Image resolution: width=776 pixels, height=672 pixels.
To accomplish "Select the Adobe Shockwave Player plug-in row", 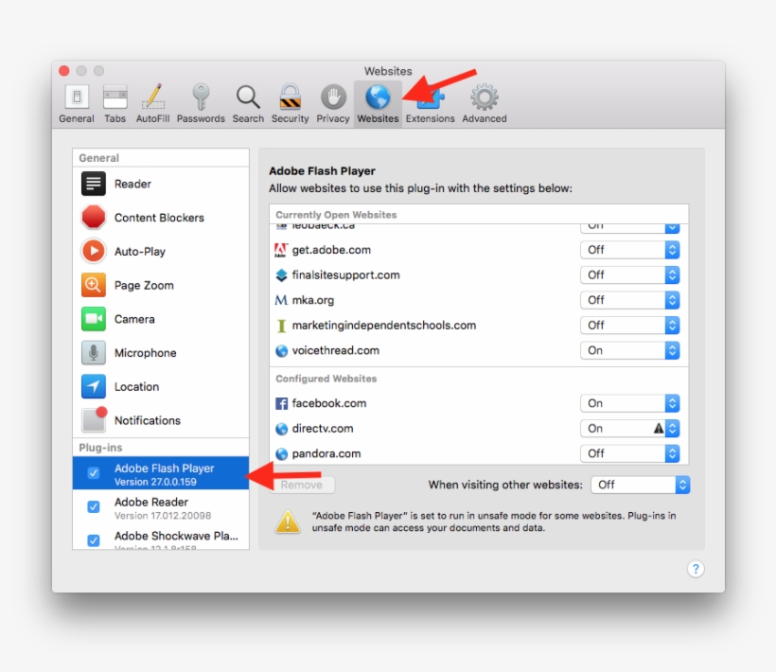I will click(161, 539).
